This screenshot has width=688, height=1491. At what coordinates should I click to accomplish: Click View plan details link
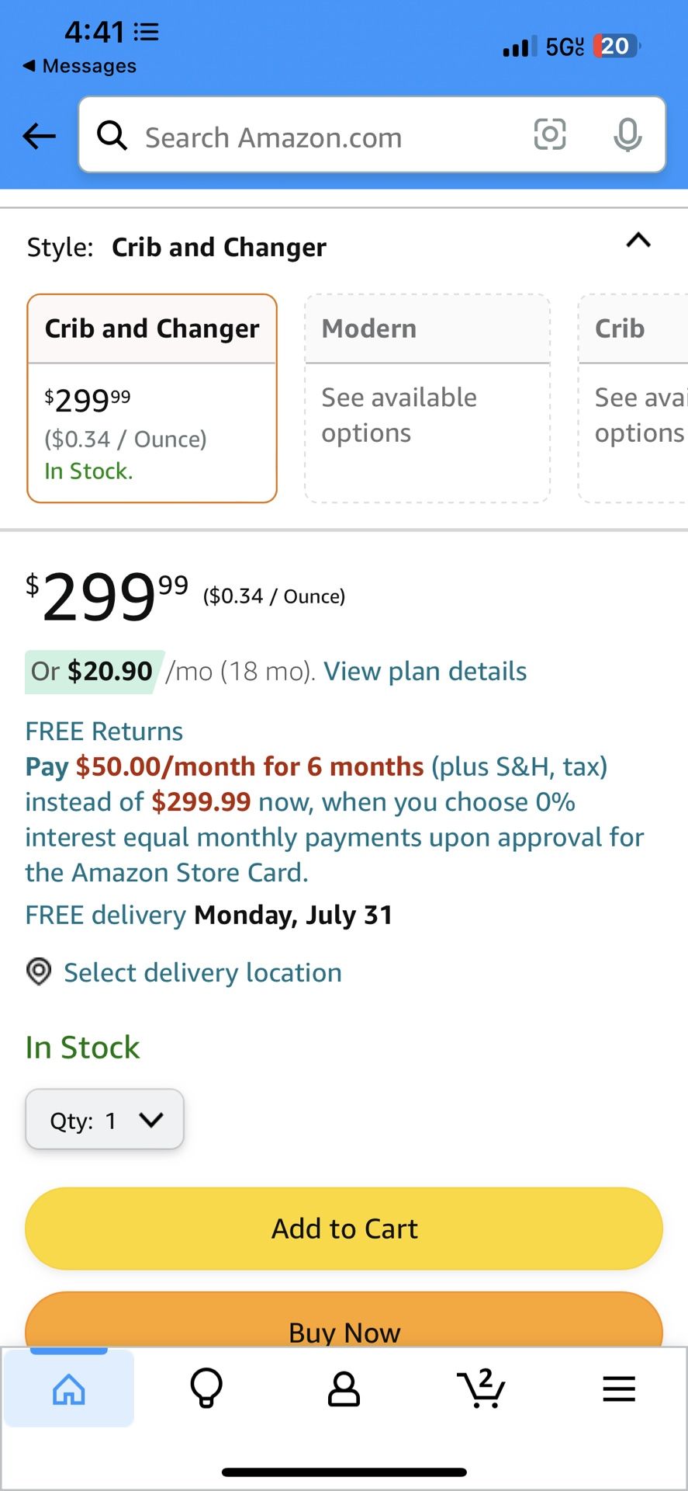point(425,671)
